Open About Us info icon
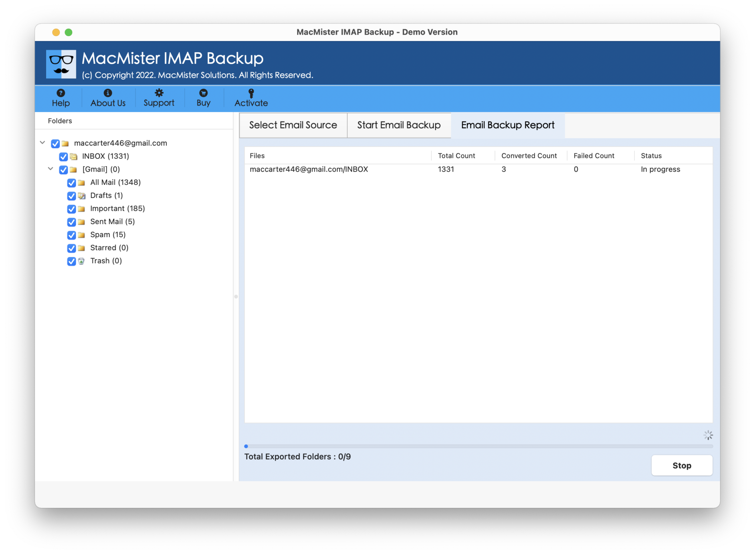 tap(108, 93)
